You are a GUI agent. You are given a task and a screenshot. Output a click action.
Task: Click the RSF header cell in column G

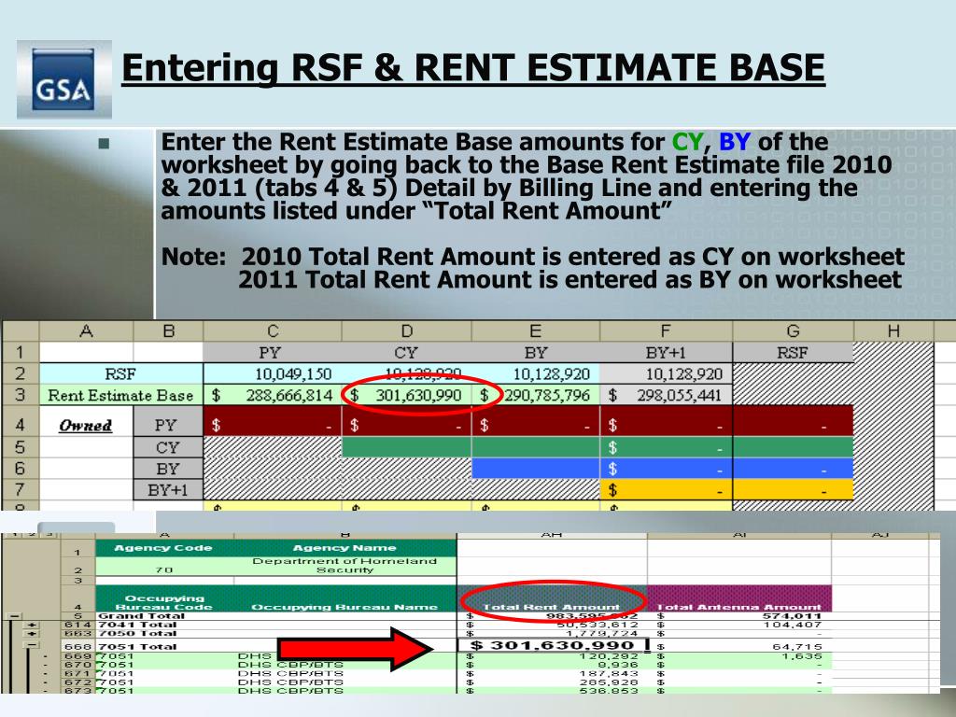[793, 352]
